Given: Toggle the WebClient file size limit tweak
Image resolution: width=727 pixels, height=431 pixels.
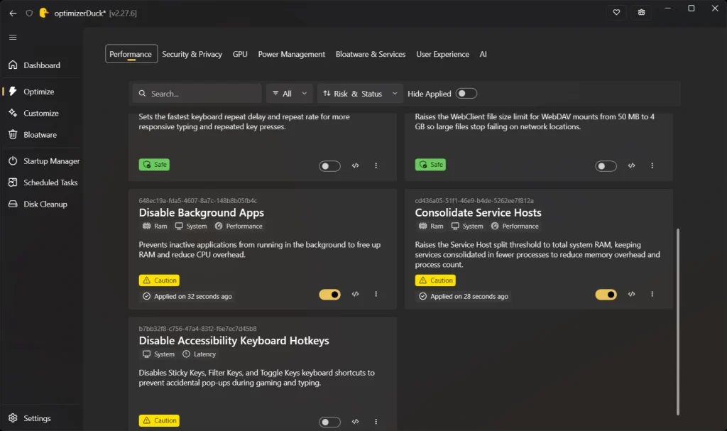Looking at the screenshot, I should tap(606, 166).
